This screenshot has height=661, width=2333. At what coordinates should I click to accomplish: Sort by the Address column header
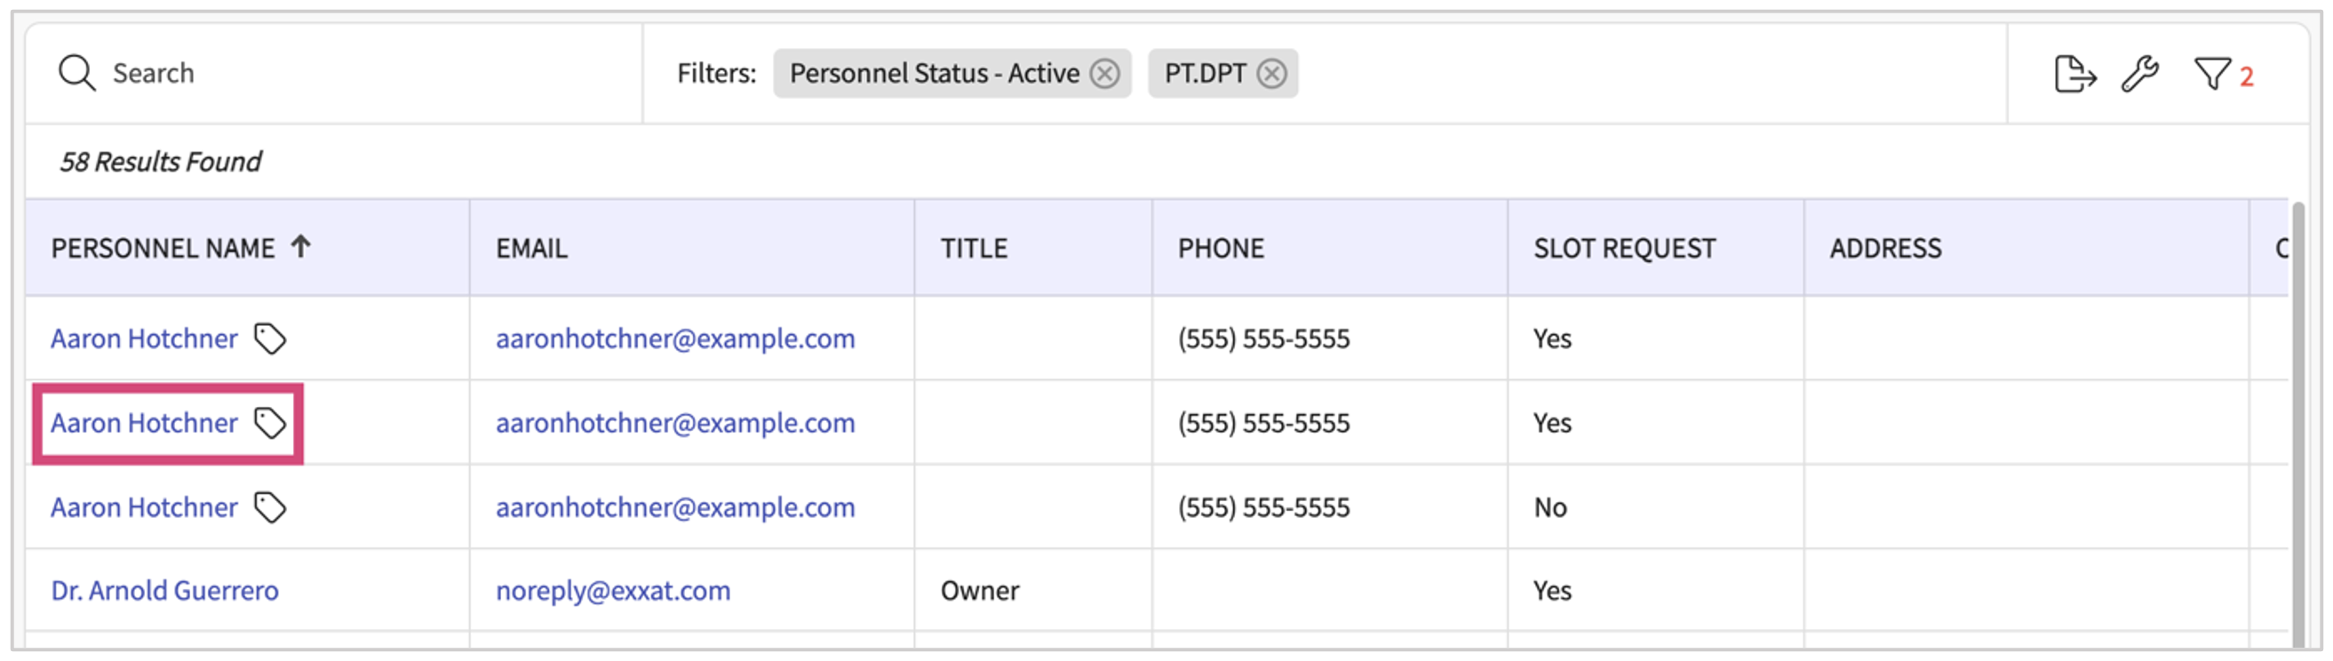[1885, 248]
